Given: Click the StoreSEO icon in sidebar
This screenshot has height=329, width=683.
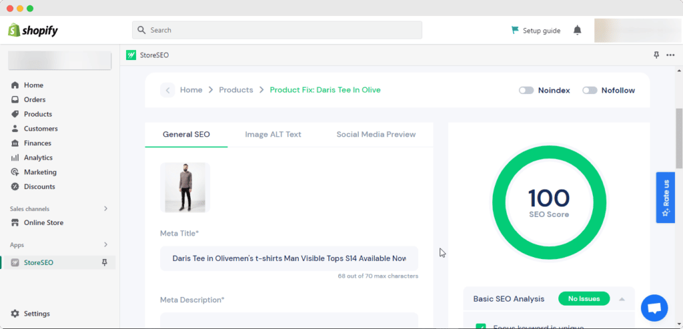Looking at the screenshot, I should (15, 263).
